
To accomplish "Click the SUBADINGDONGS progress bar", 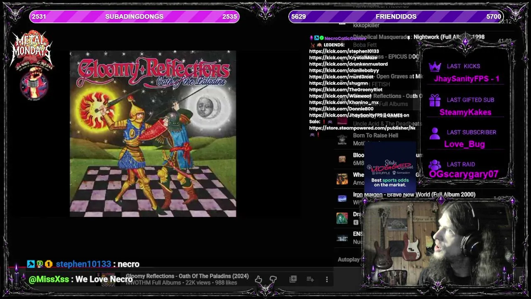I will [x=134, y=17].
